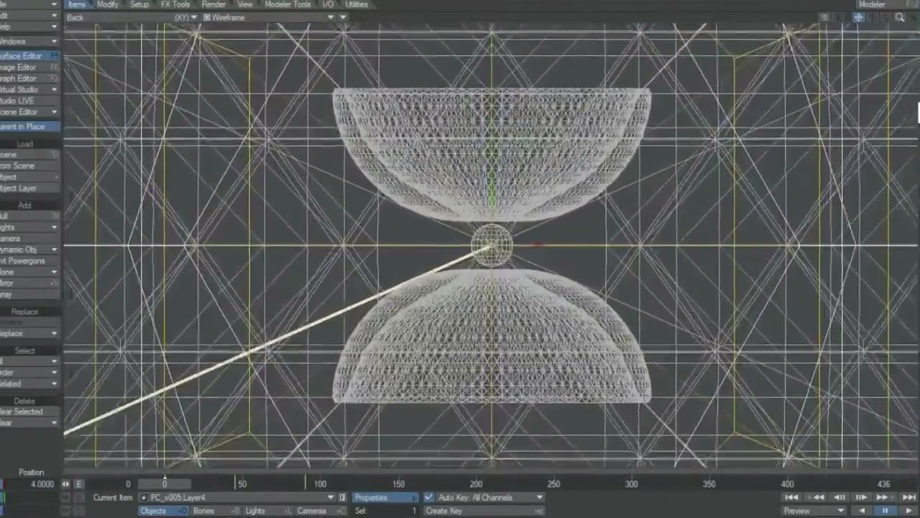Switch to Modeler button
The image size is (920, 518).
(888, 4)
